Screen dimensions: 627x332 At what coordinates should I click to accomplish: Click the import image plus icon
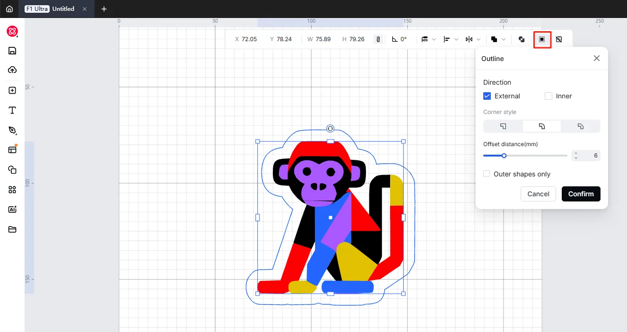tap(12, 90)
